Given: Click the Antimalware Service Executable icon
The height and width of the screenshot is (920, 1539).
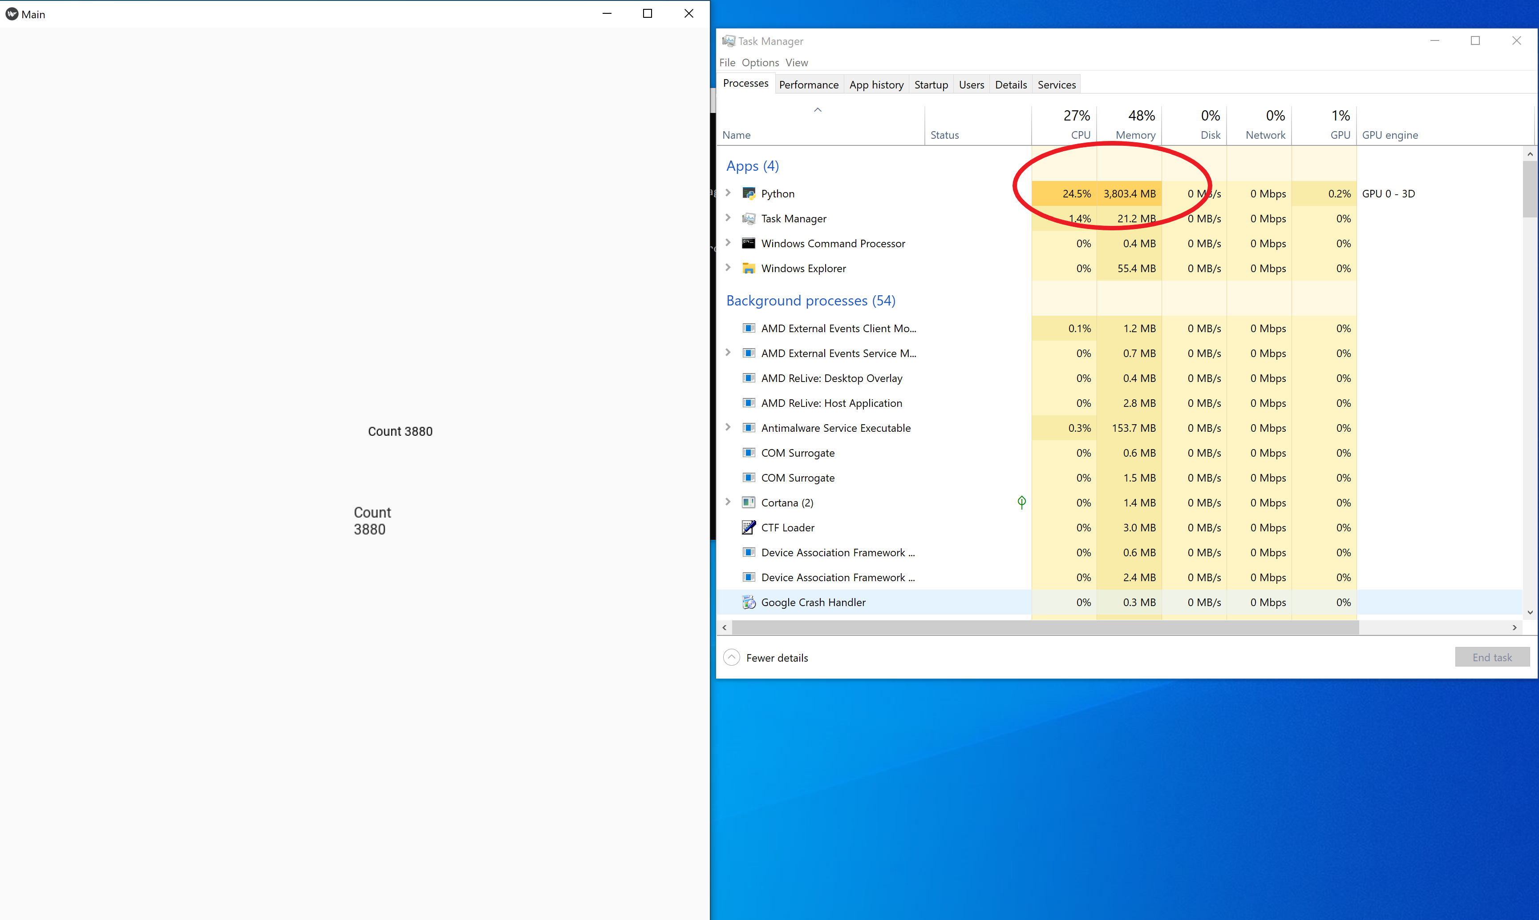Looking at the screenshot, I should click(749, 428).
